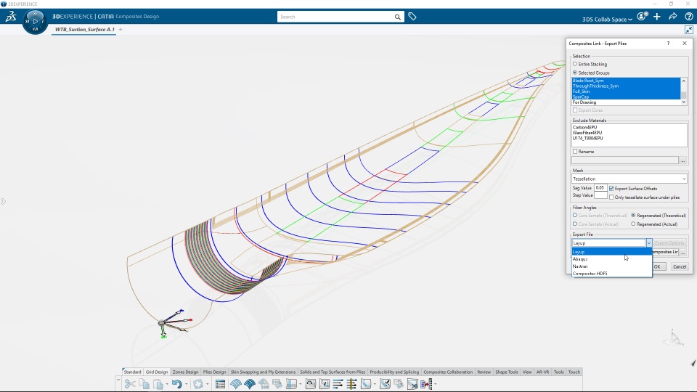Open the Paste options dropdown arrow

pos(167,384)
